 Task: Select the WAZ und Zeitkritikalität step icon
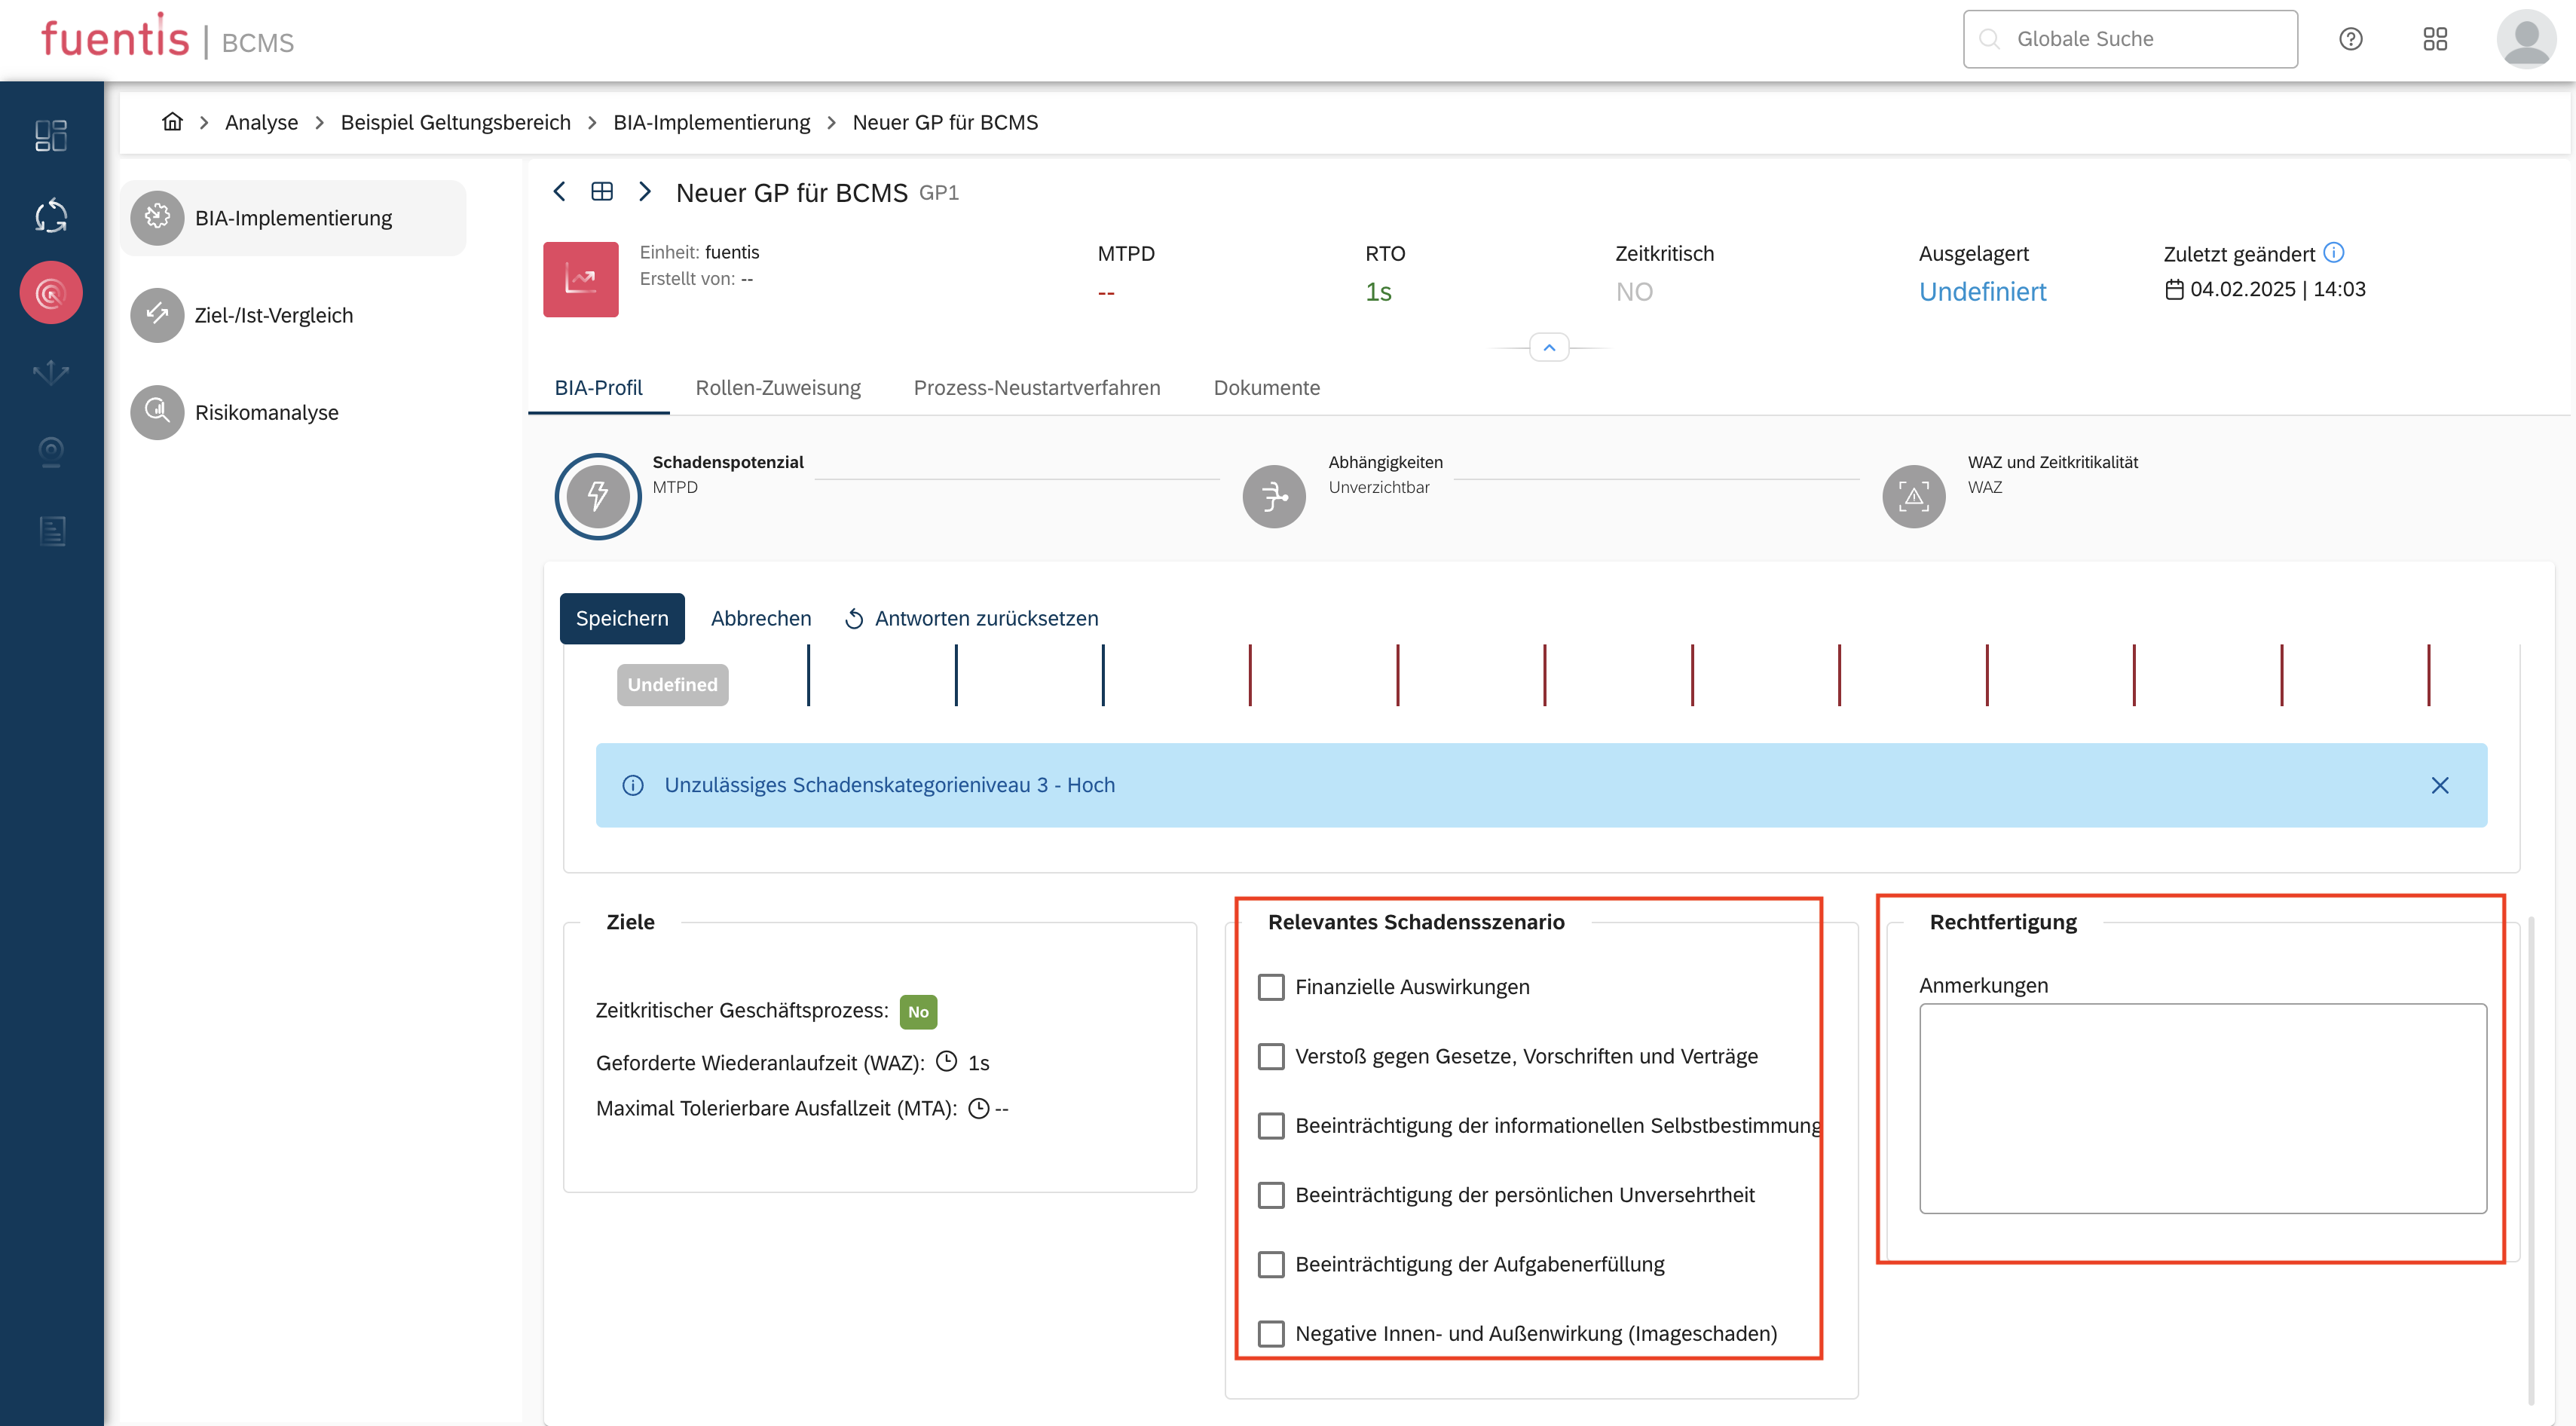(x=1913, y=496)
